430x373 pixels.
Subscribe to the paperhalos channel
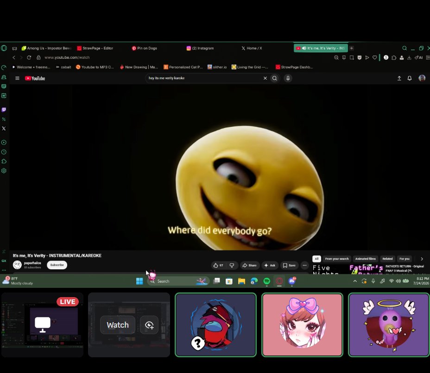57,265
